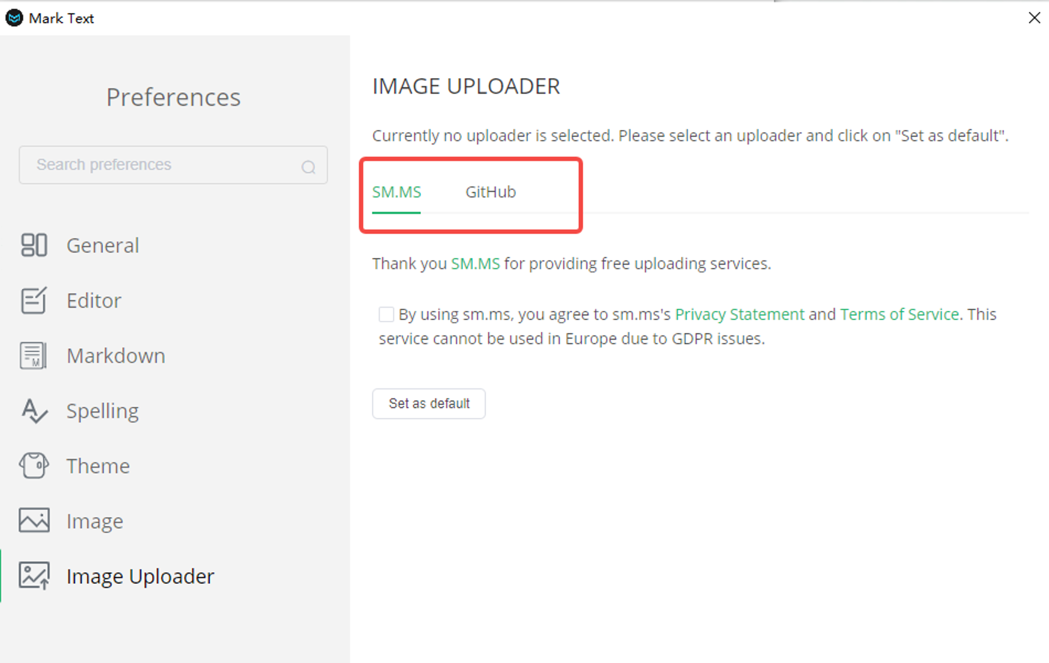The width and height of the screenshot is (1049, 663).
Task: Switch to the GitHub uploader tab
Action: pyautogui.click(x=490, y=192)
